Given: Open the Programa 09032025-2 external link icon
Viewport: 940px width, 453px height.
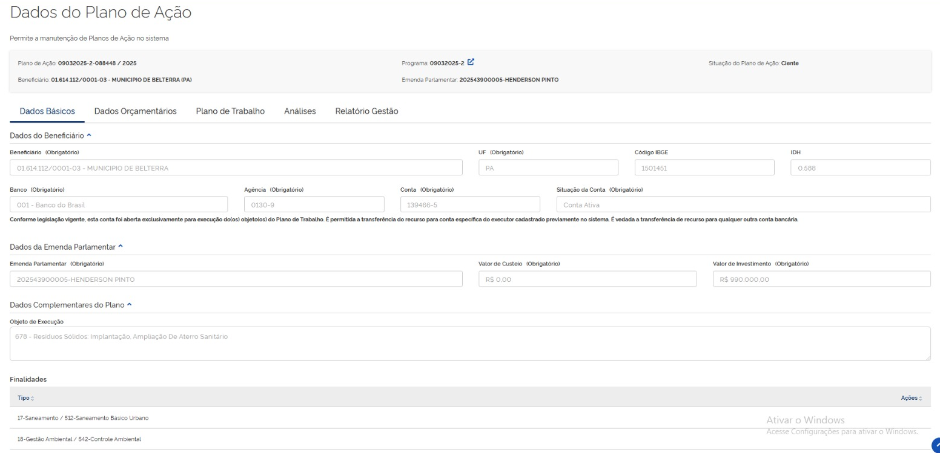Looking at the screenshot, I should [x=471, y=62].
